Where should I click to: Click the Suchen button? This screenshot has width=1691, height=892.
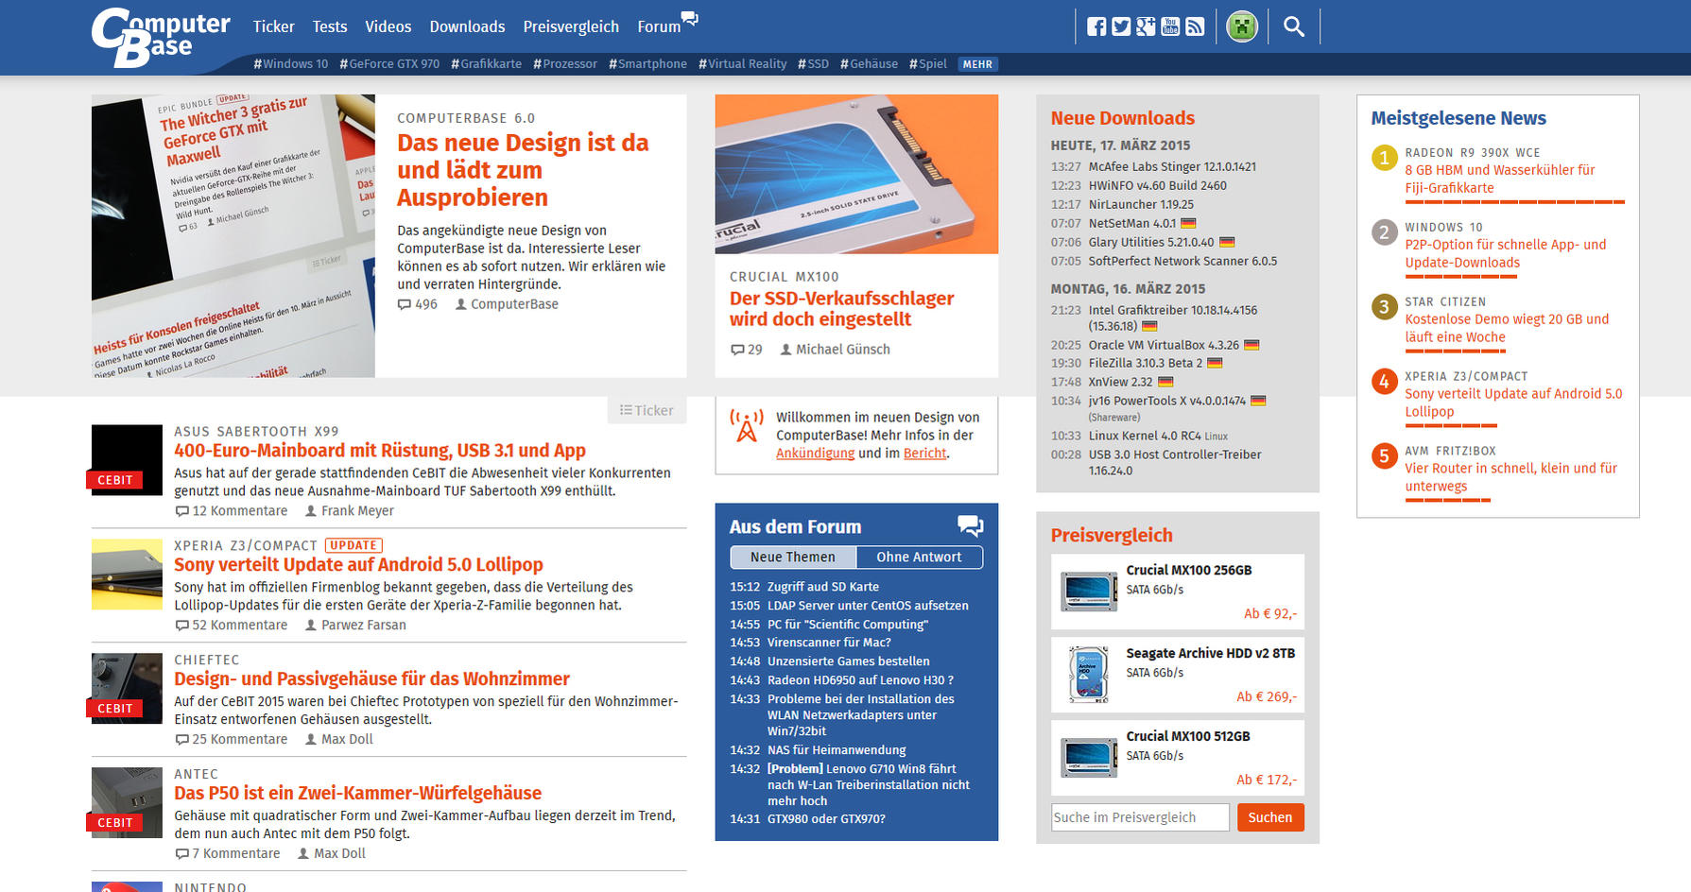point(1270,817)
